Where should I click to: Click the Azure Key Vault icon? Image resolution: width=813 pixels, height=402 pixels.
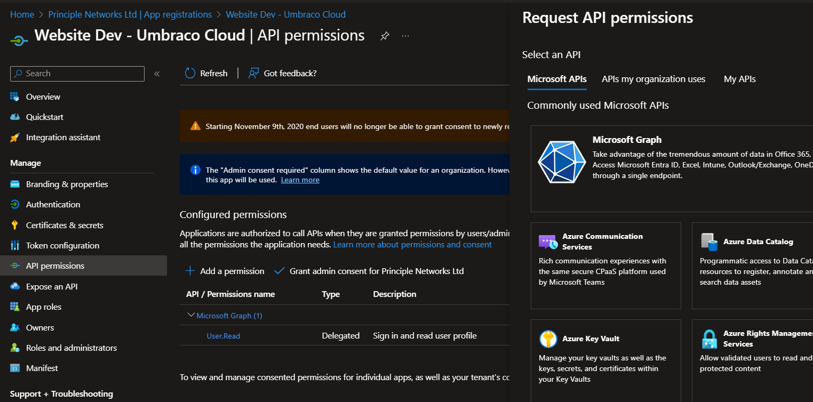pos(548,339)
